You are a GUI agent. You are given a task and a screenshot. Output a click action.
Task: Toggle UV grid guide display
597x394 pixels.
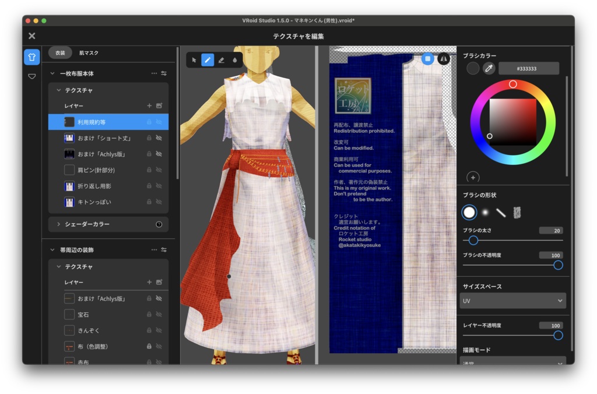[427, 59]
